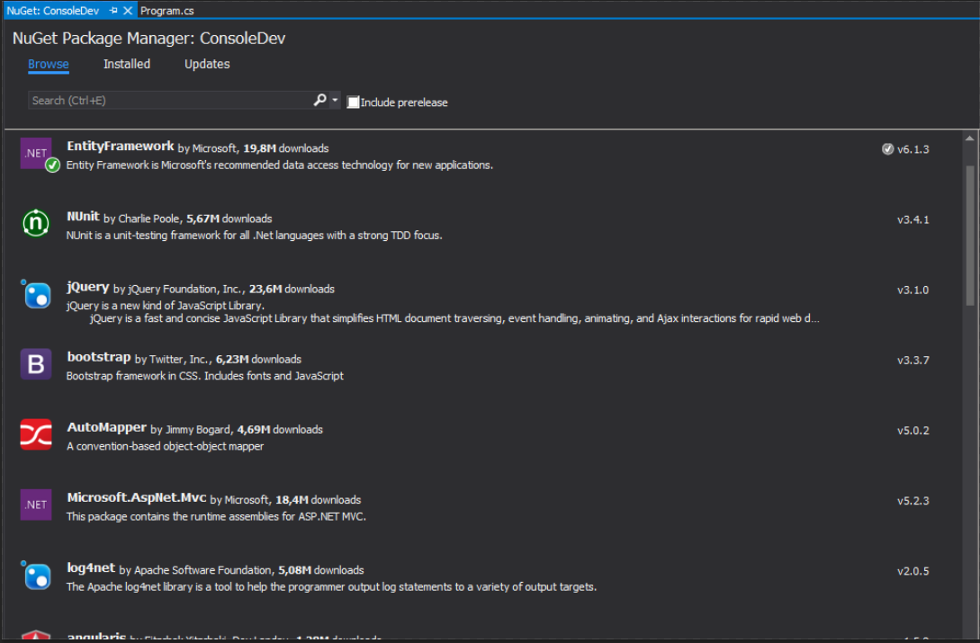Screen dimensions: 980x643
Task: Switch to the Browse tab
Action: 48,64
